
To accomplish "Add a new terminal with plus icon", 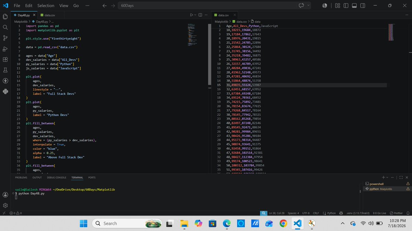I will click(x=384, y=177).
